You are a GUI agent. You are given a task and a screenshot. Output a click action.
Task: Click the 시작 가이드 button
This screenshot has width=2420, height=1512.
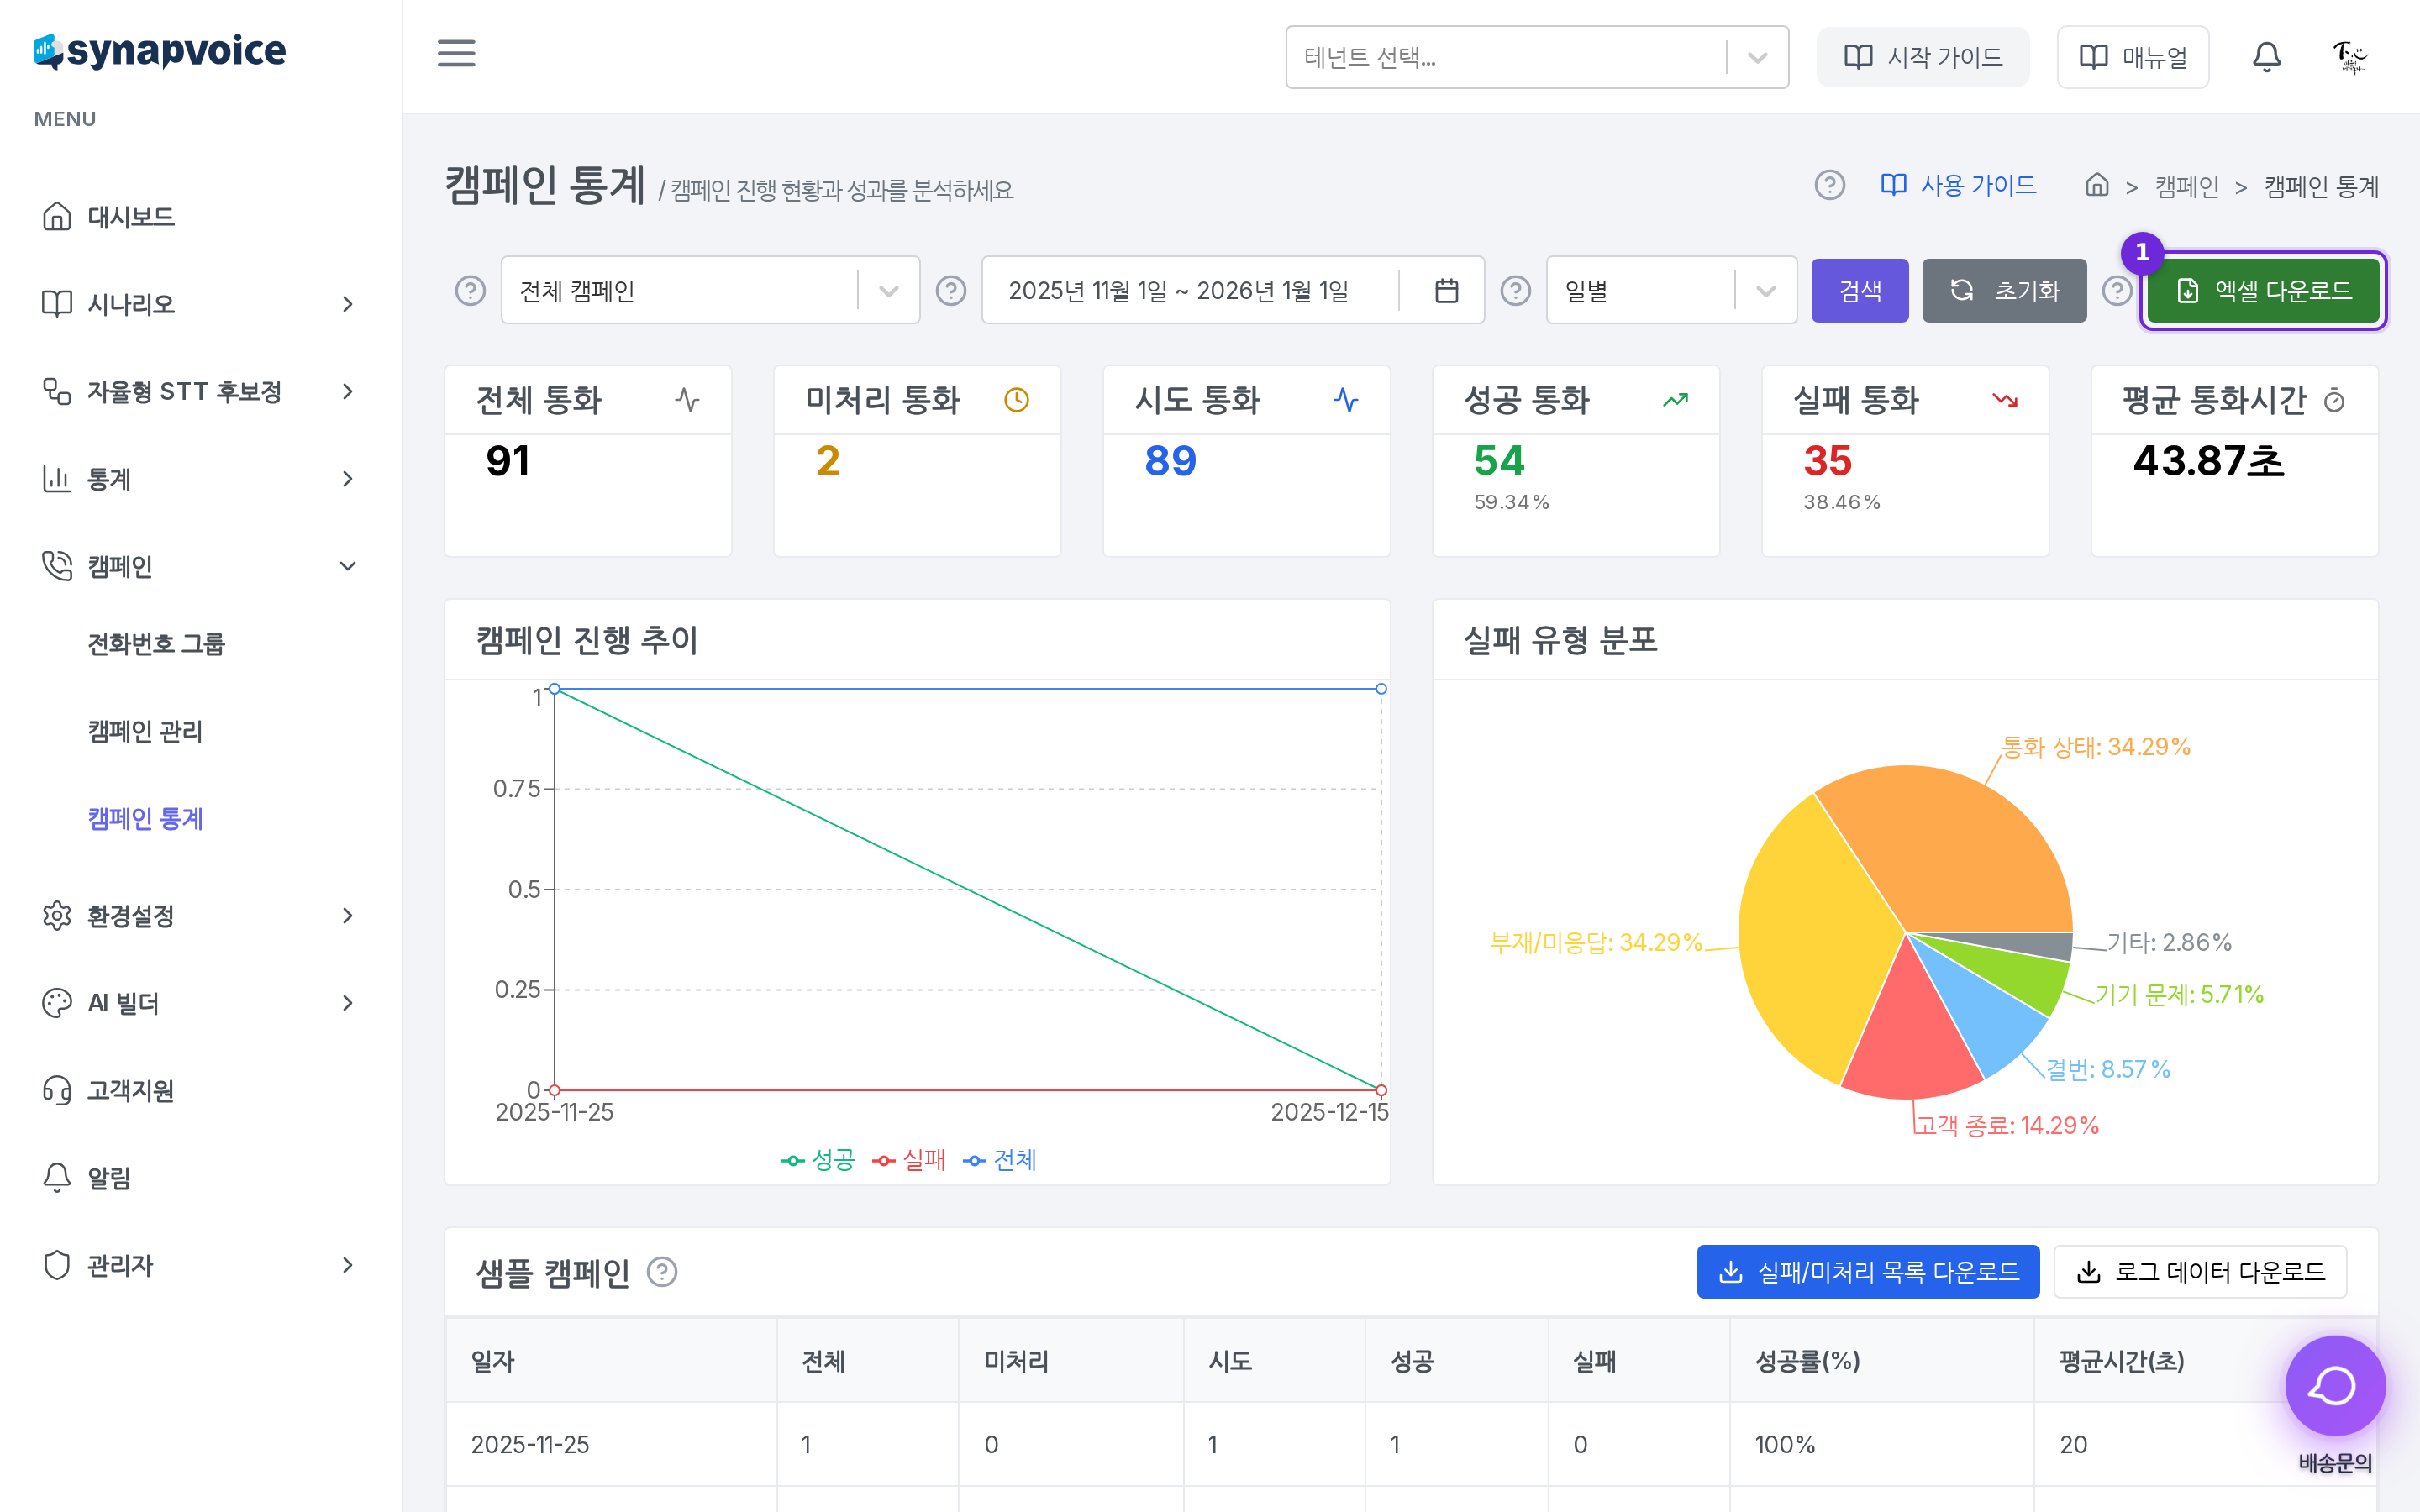click(1922, 57)
